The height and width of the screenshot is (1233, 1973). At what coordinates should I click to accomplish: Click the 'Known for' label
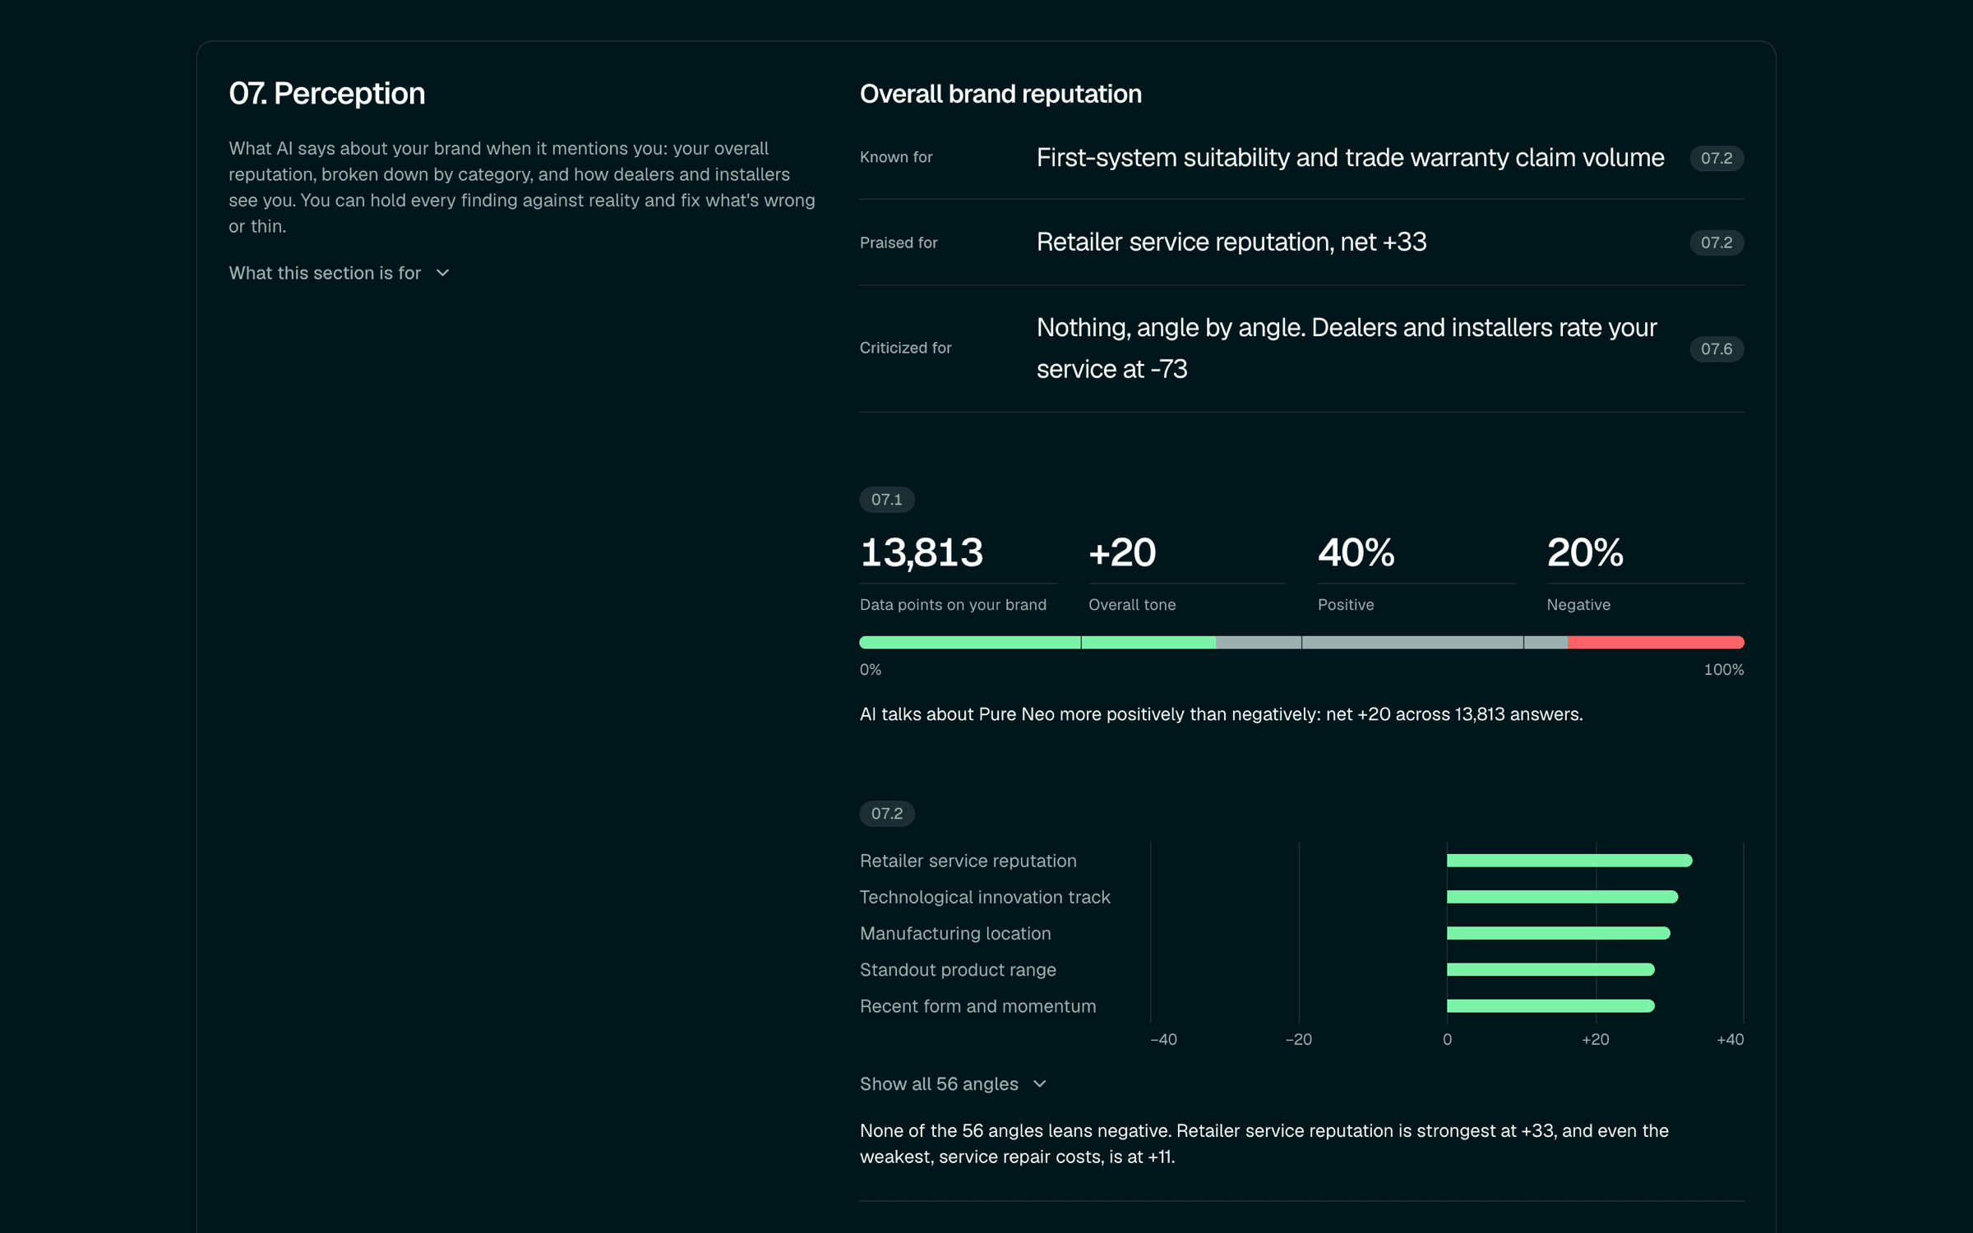(x=896, y=157)
